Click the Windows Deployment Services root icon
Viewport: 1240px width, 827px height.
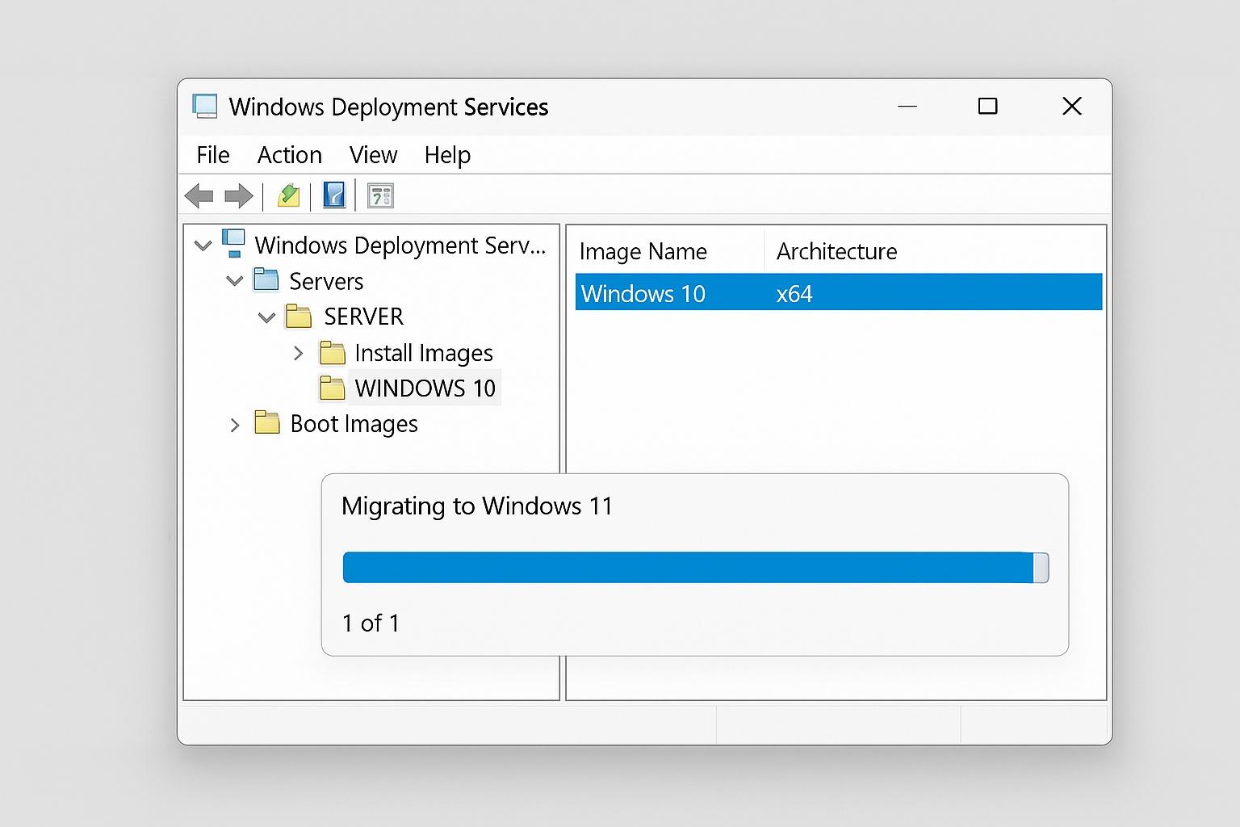coord(233,243)
